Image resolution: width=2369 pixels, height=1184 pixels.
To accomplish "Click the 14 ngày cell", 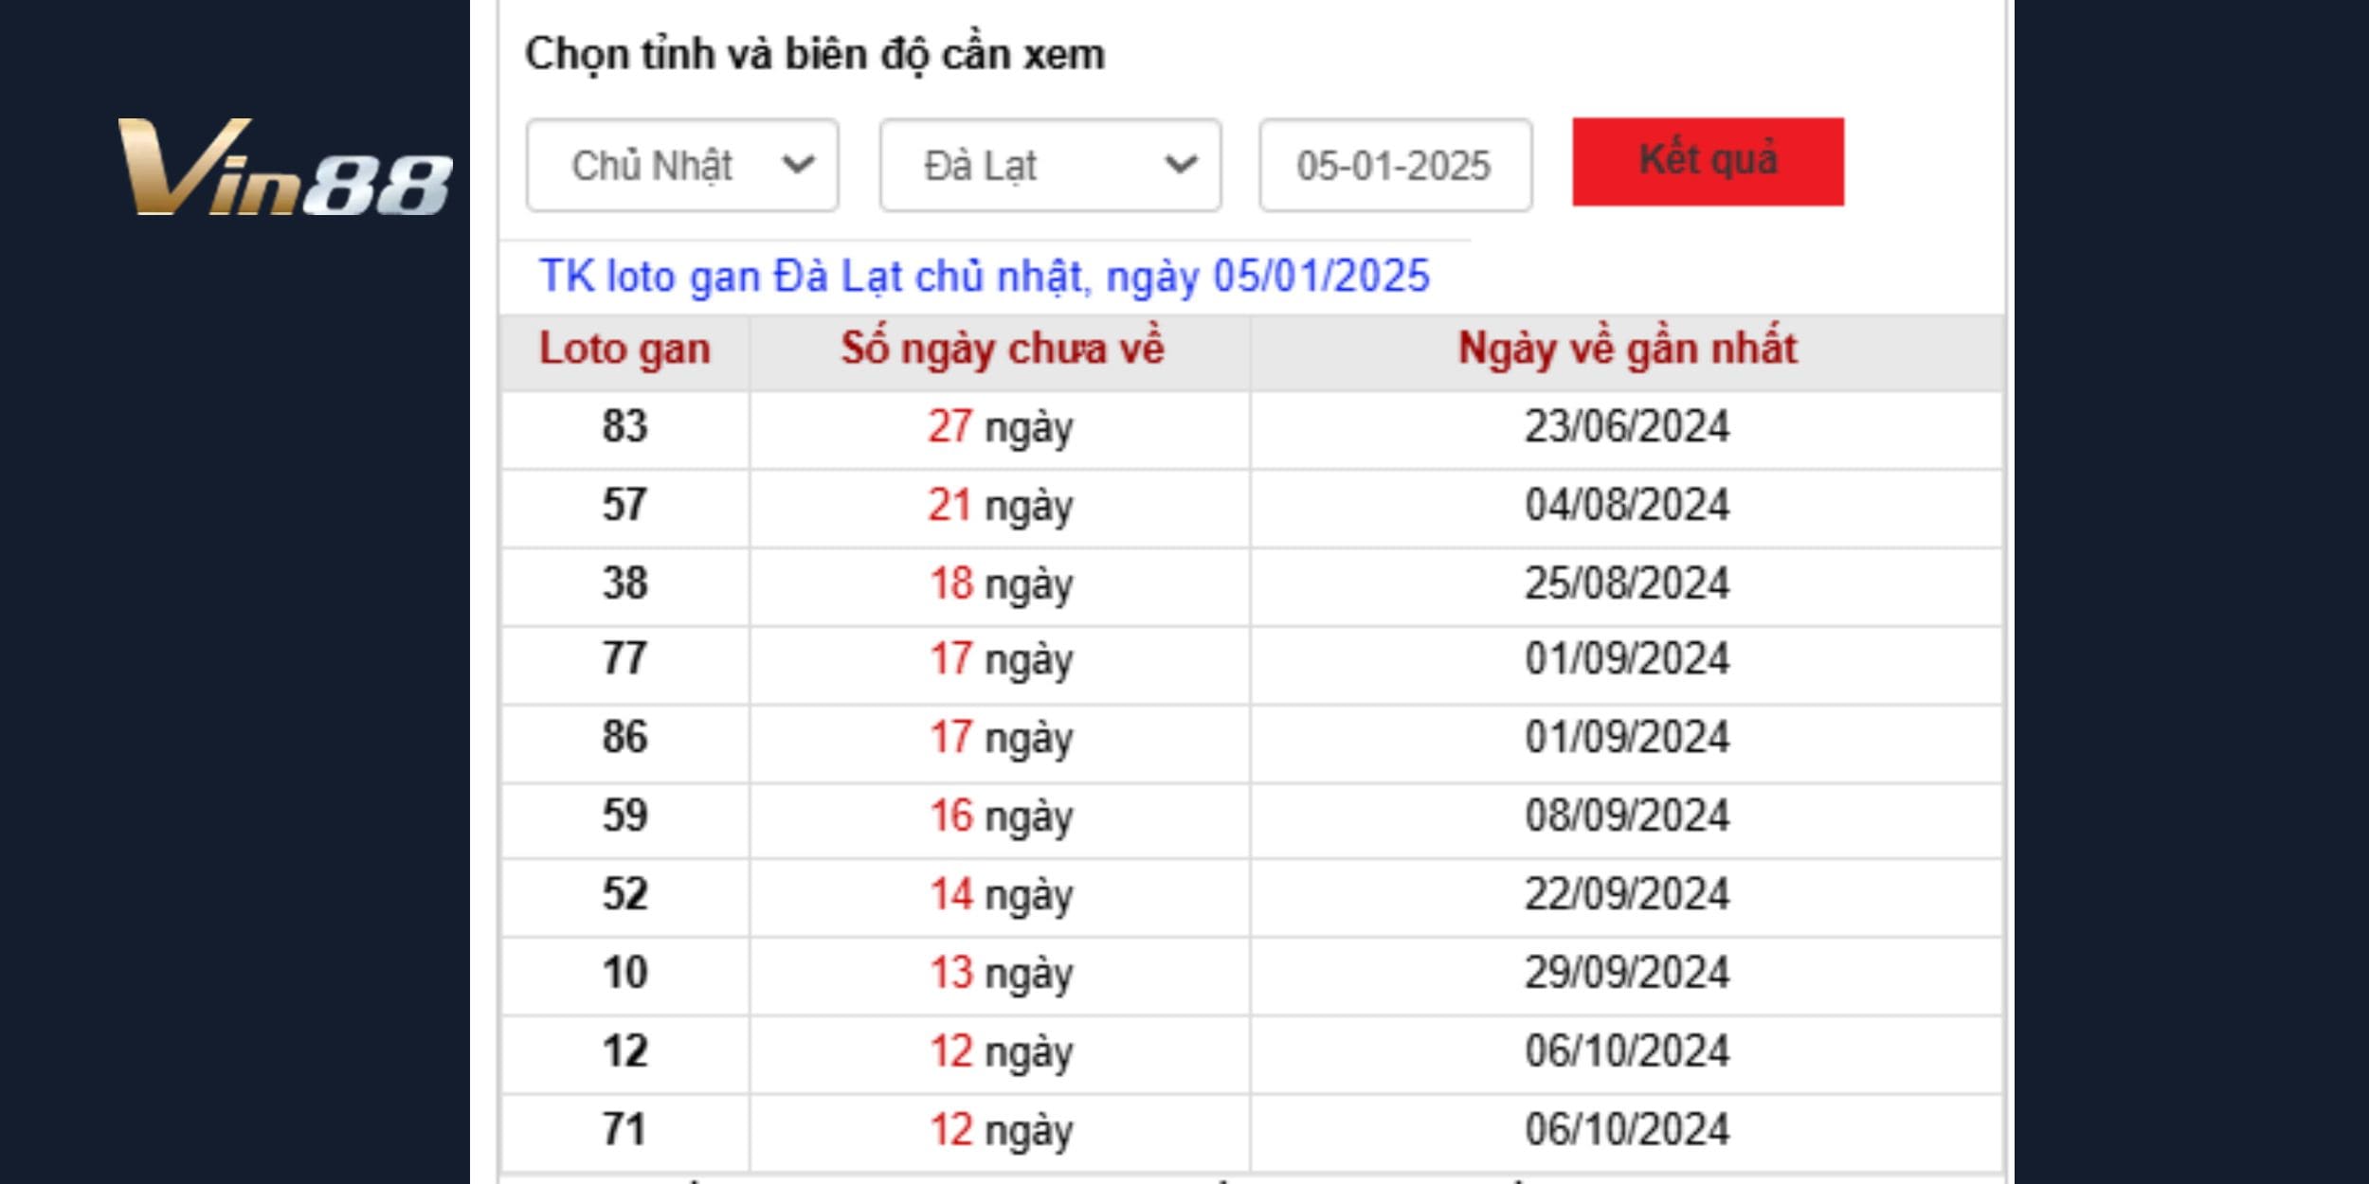I will pyautogui.click(x=1001, y=897).
